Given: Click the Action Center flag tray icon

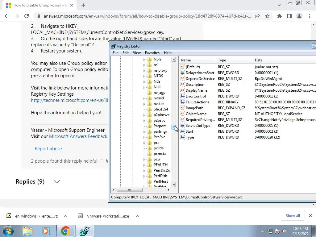Looking at the screenshot, I should (277, 231).
